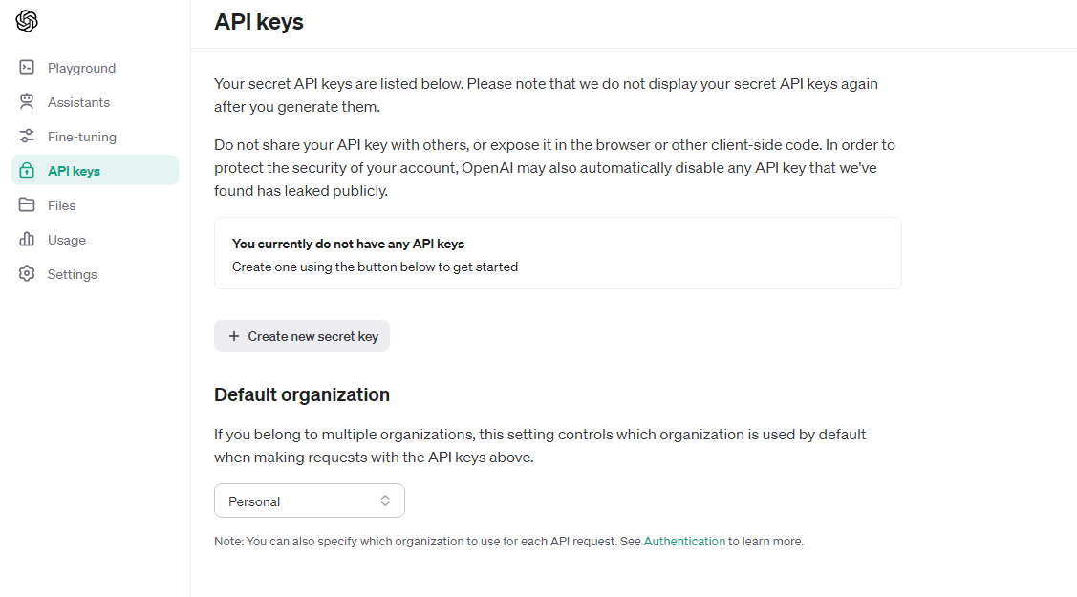Follow the Authentication link
Screen dimensions: 1077x597
684,541
